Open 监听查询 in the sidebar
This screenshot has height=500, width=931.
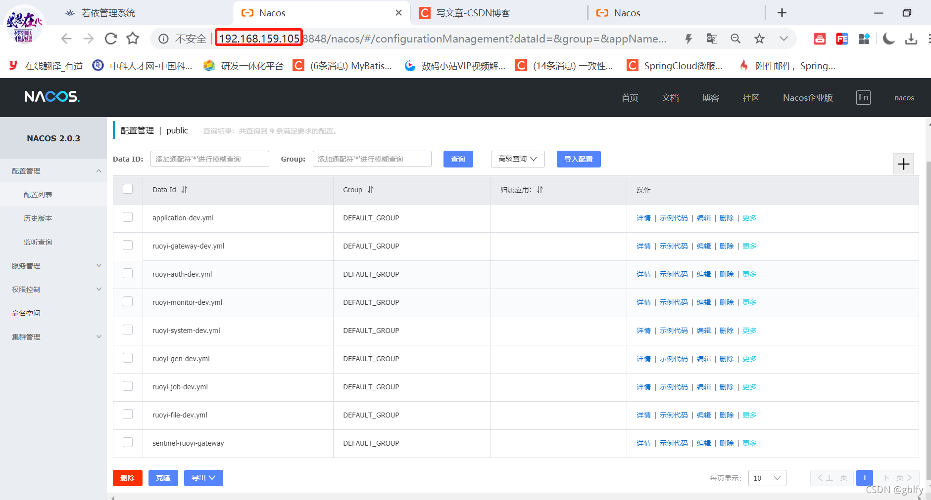(38, 242)
